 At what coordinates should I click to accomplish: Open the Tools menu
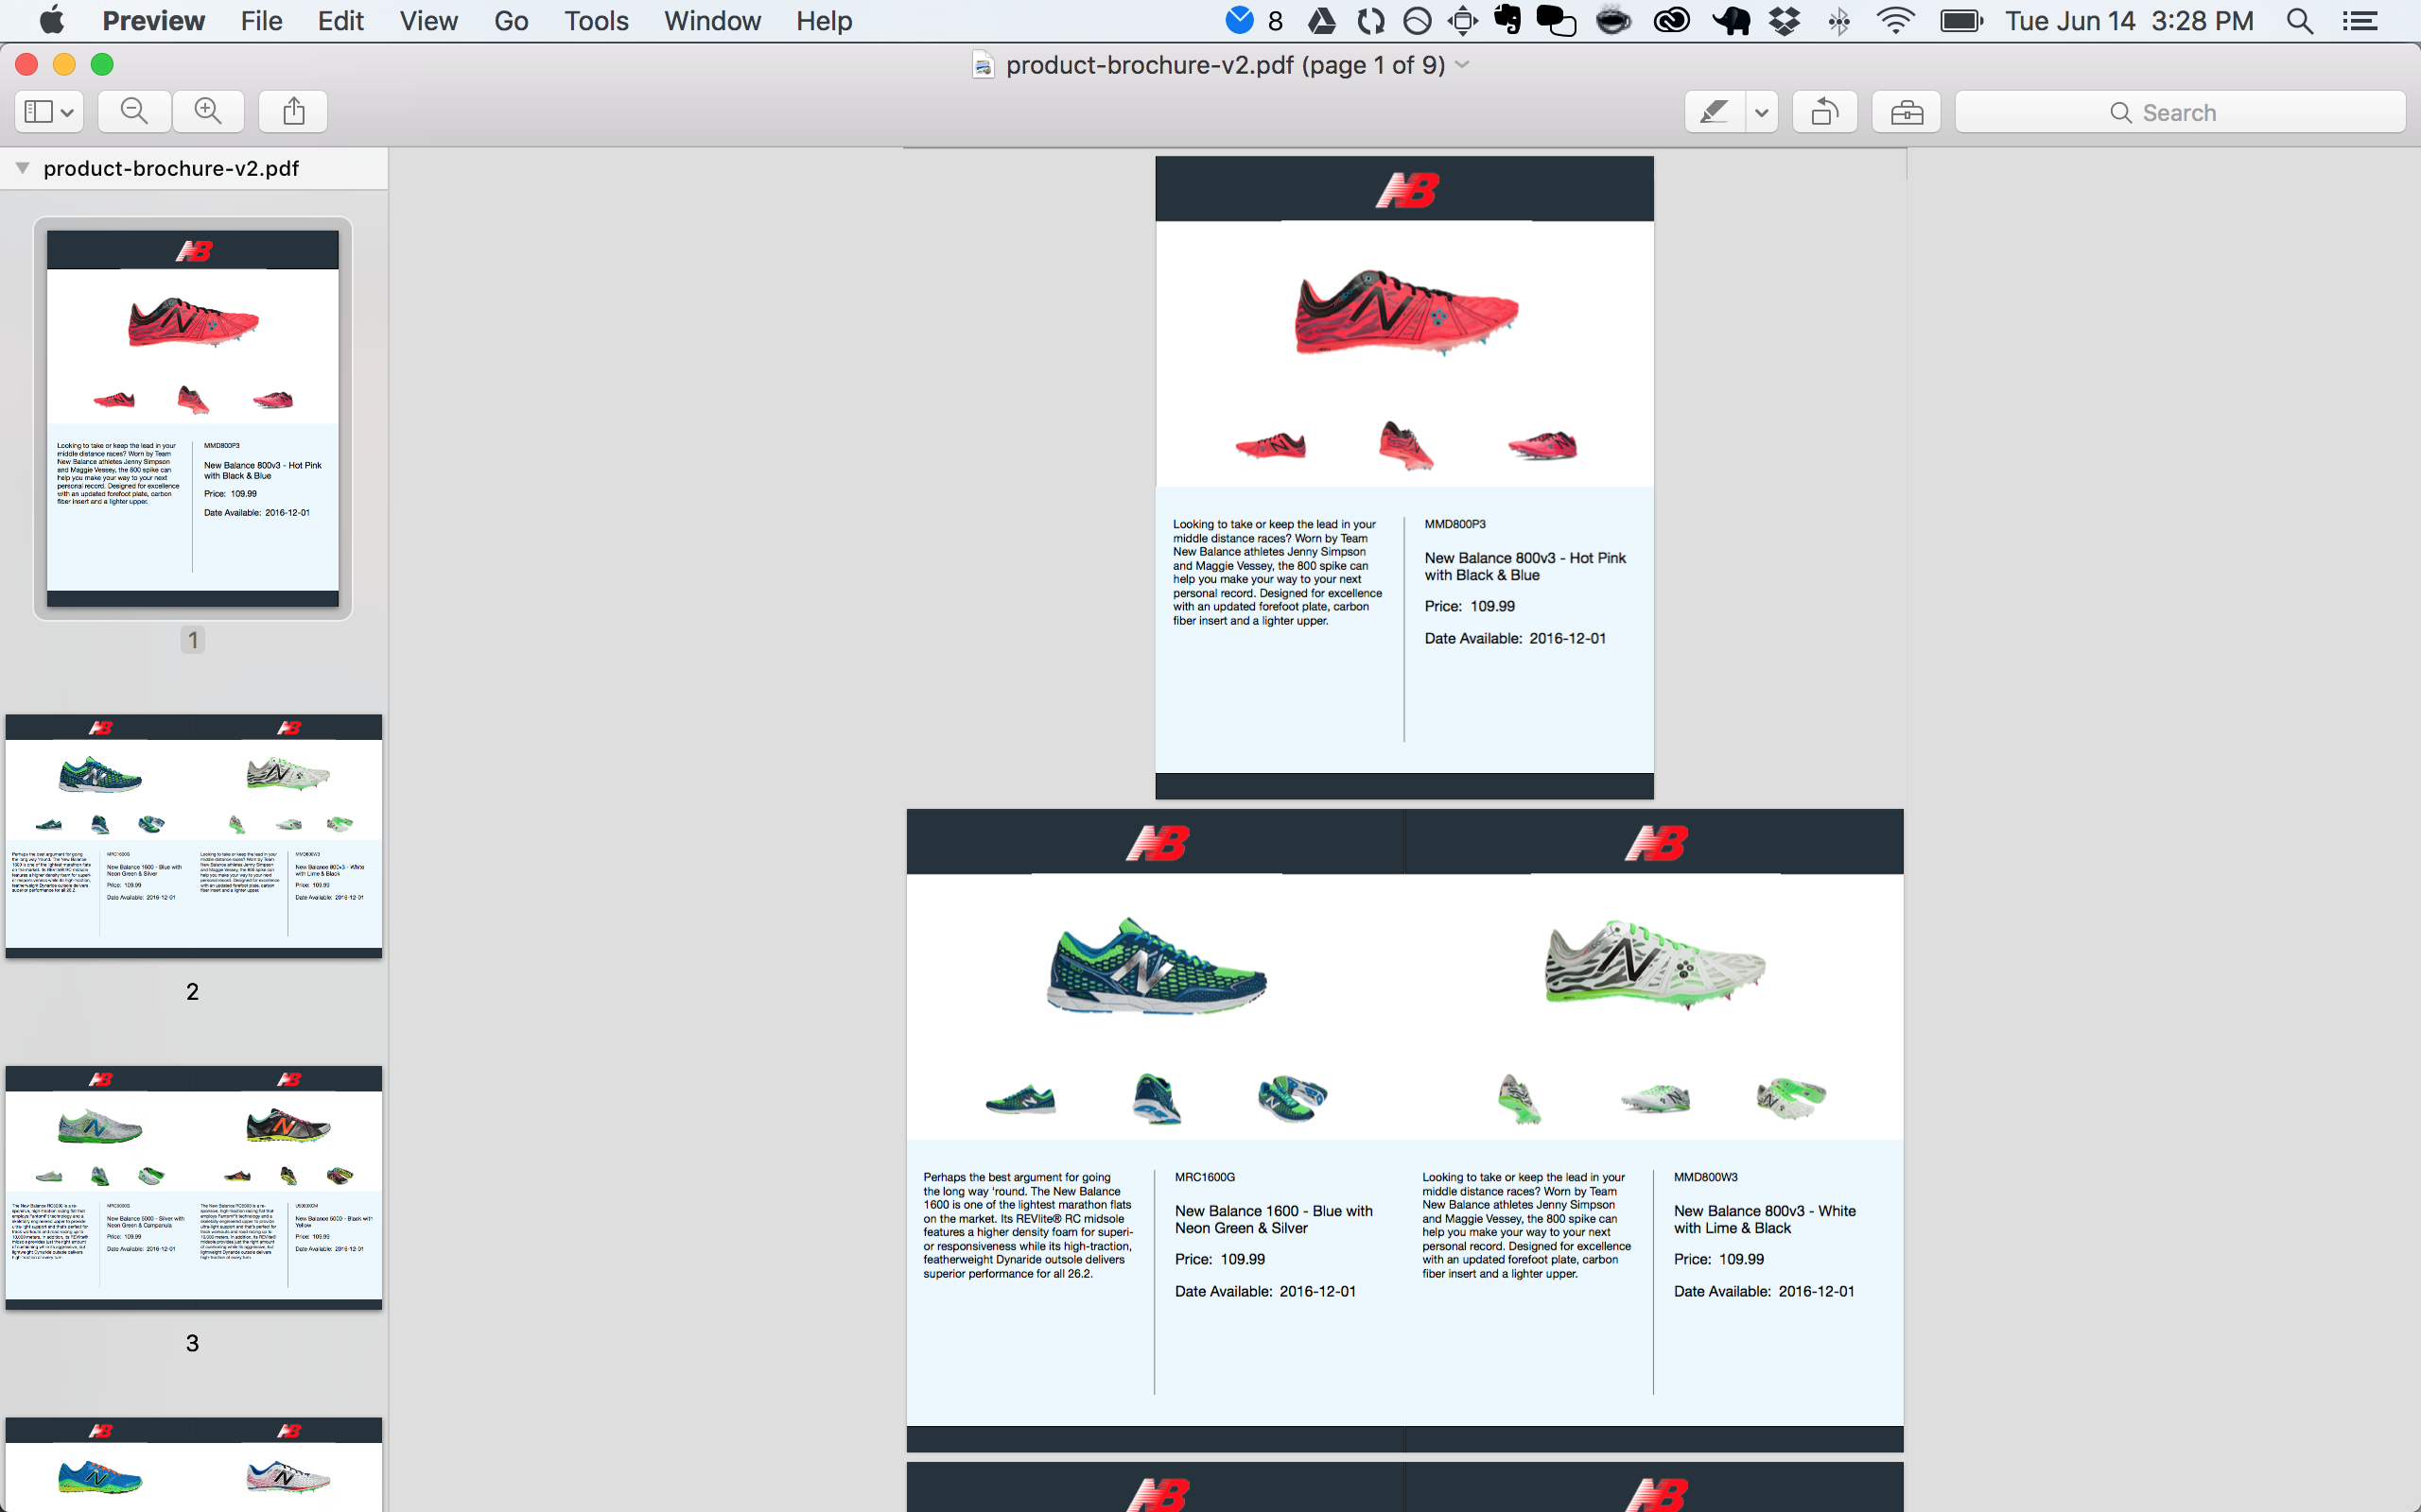[596, 21]
